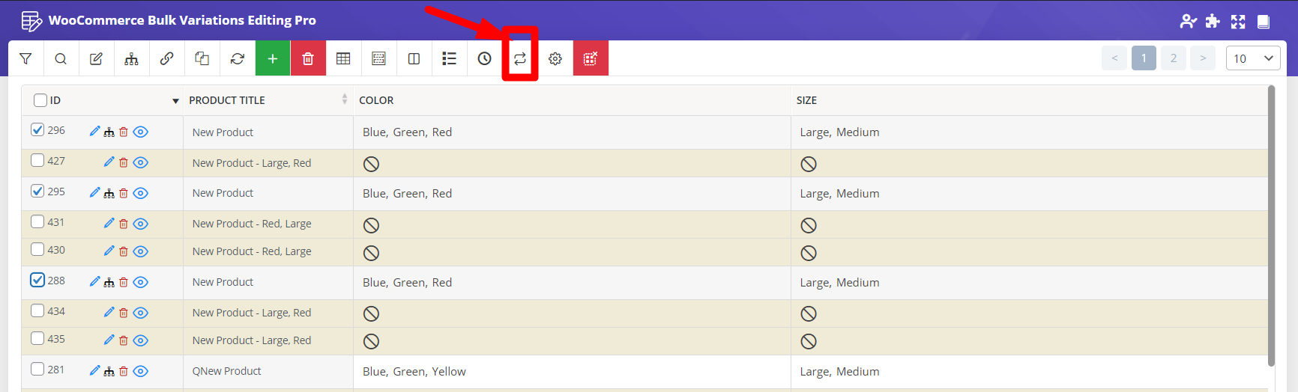This screenshot has width=1298, height=392.
Task: Click color cell of product 296
Action: (572, 132)
